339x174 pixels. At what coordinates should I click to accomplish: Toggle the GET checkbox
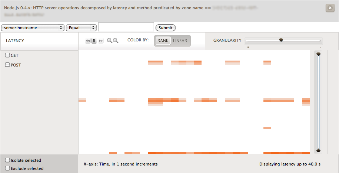(x=7, y=55)
